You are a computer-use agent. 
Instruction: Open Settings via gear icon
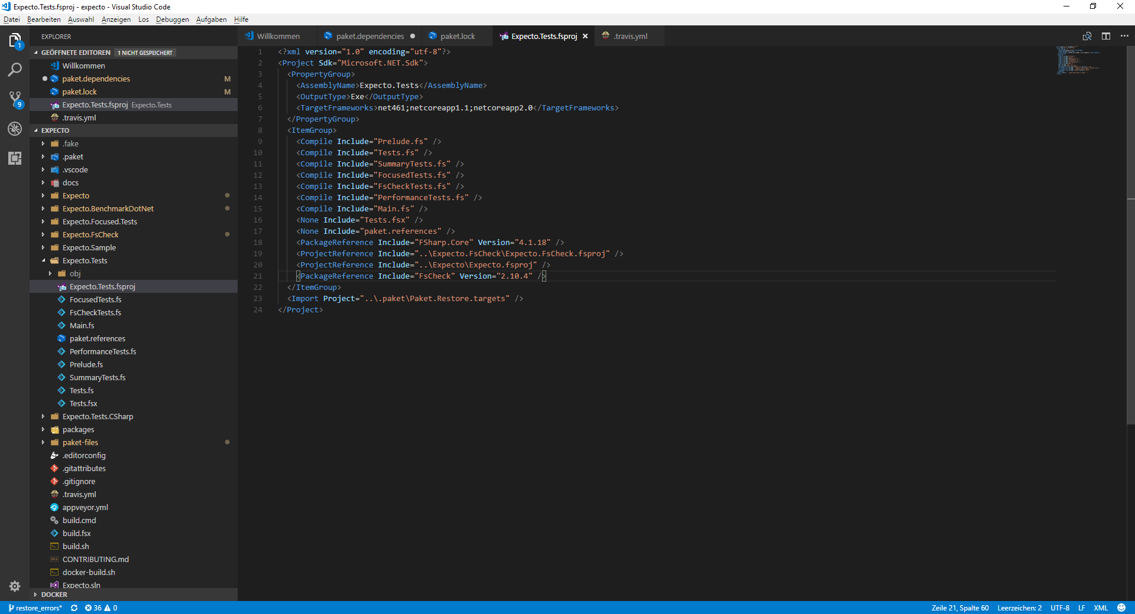[x=15, y=586]
